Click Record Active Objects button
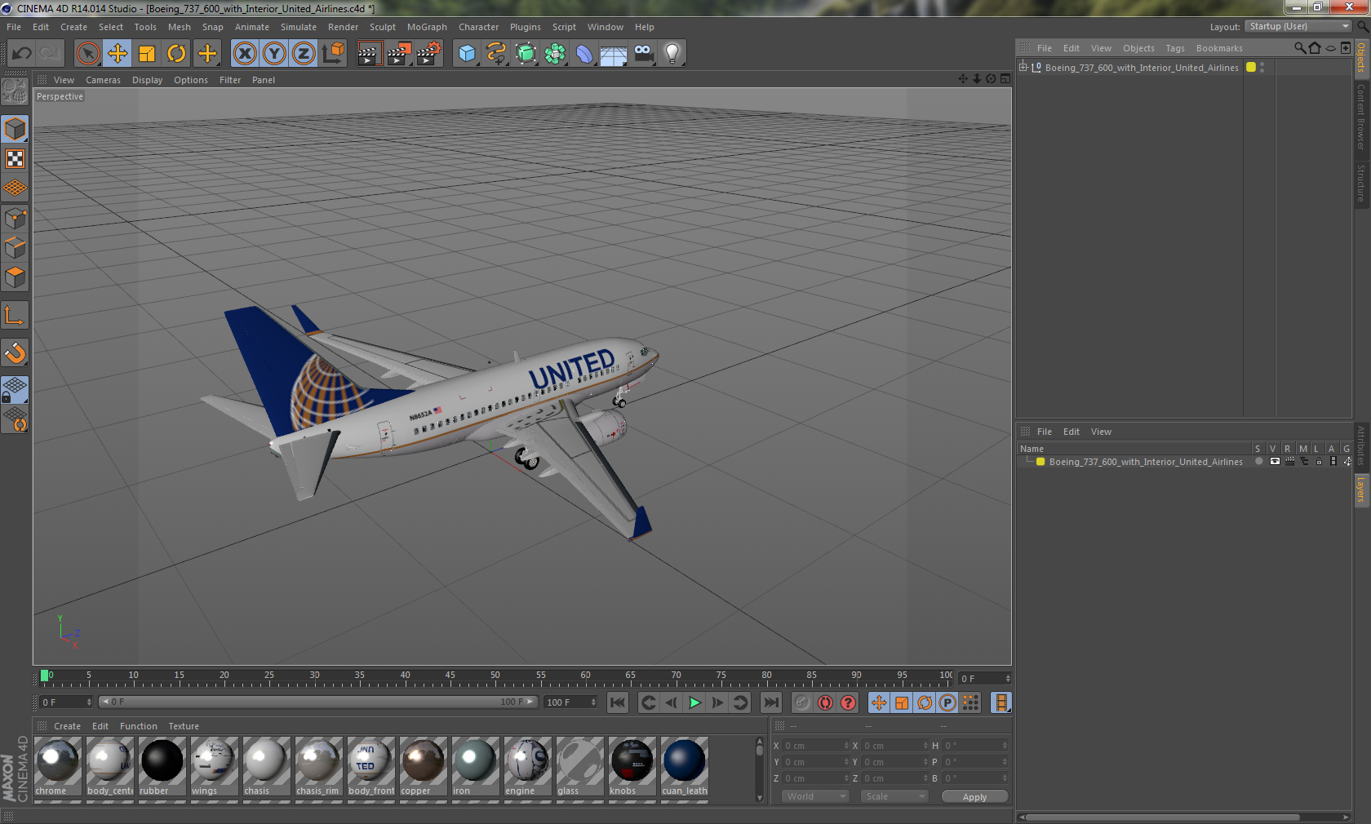This screenshot has height=824, width=1371. [x=802, y=702]
